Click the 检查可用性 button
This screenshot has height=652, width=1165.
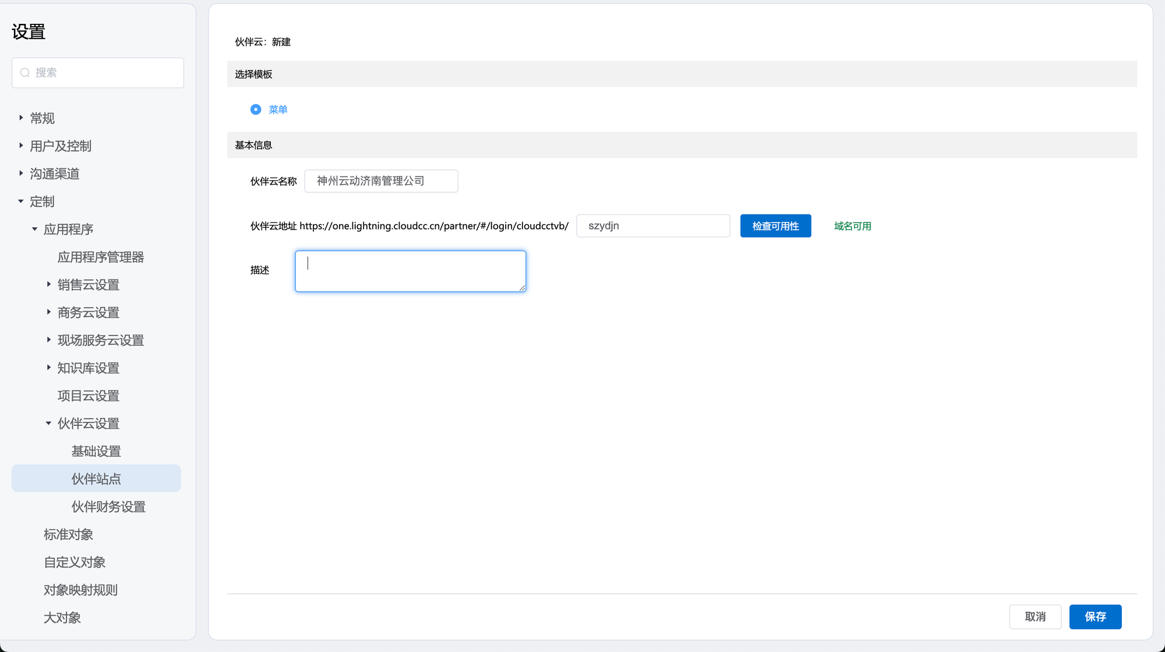tap(775, 226)
